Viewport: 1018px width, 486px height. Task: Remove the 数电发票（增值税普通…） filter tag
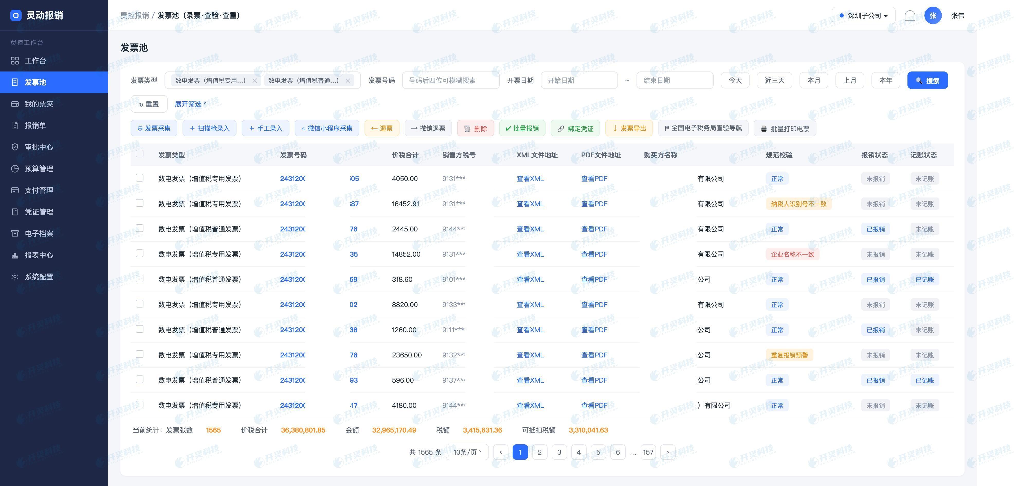pyautogui.click(x=348, y=81)
